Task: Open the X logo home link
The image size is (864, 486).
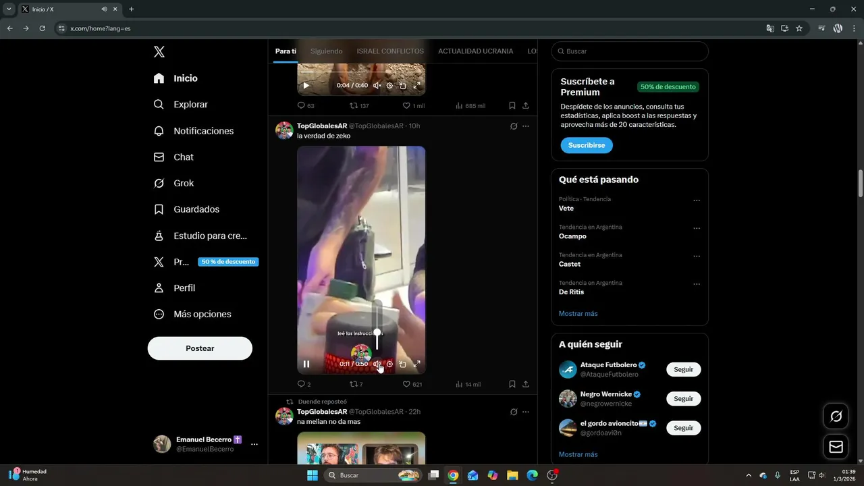Action: point(159,52)
